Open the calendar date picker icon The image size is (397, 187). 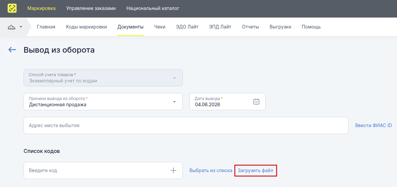coord(256,102)
